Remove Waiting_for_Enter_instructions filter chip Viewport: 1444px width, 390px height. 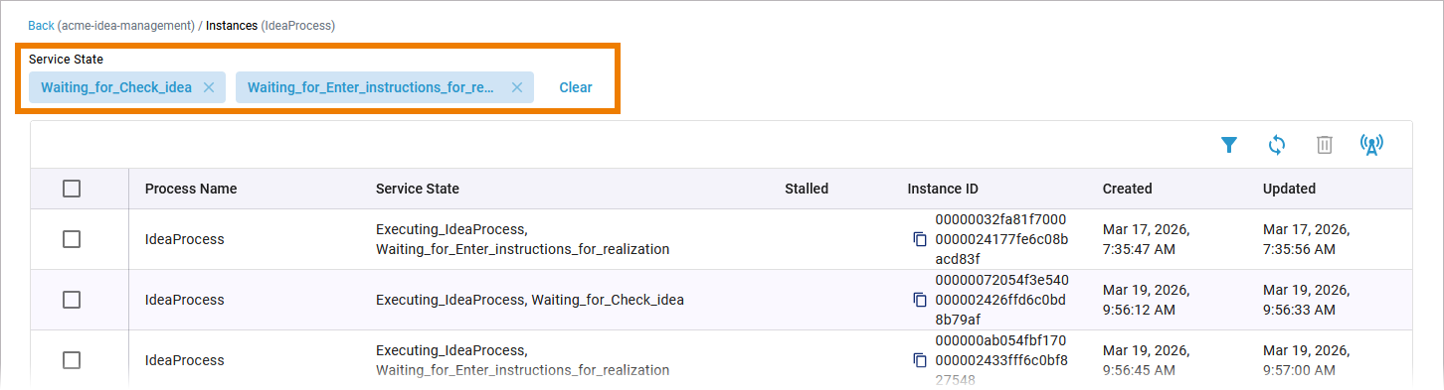(x=517, y=87)
